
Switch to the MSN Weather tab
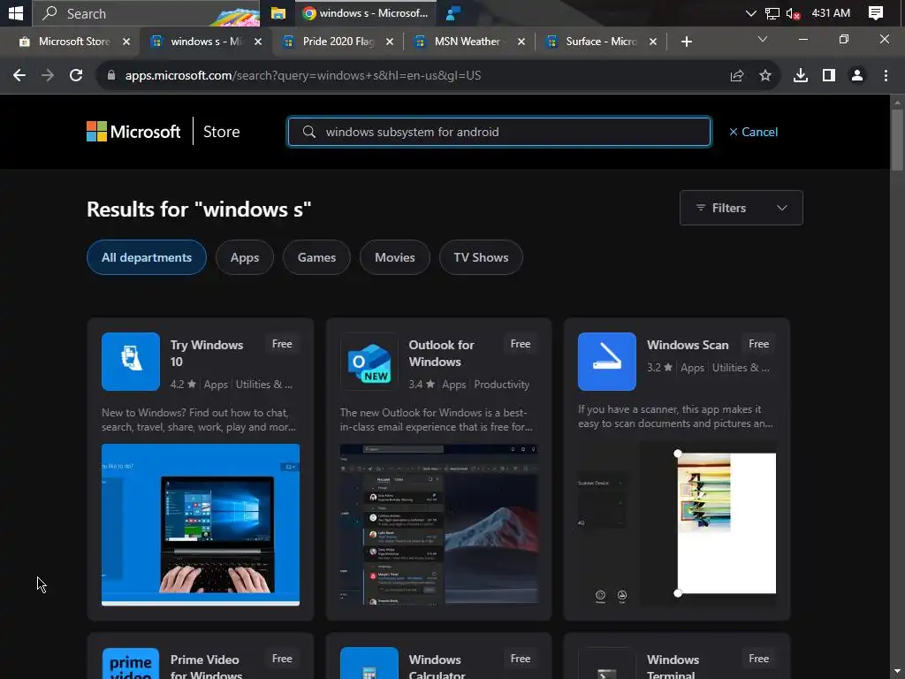(x=467, y=42)
